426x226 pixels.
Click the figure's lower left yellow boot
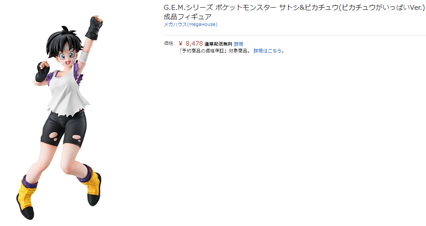tap(26, 199)
